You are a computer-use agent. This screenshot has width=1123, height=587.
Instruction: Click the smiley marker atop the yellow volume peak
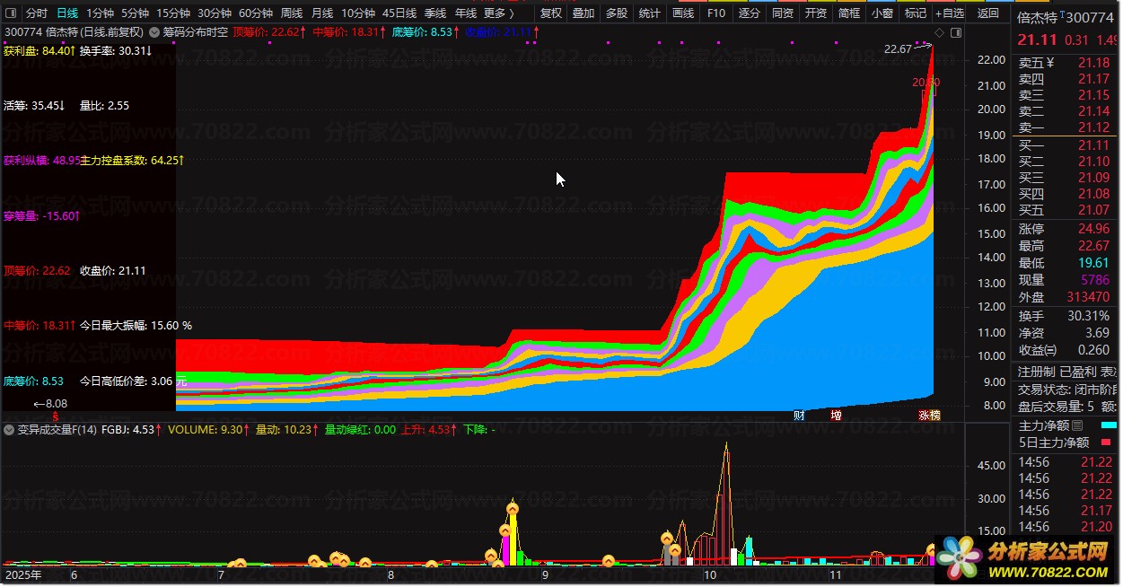[x=513, y=509]
